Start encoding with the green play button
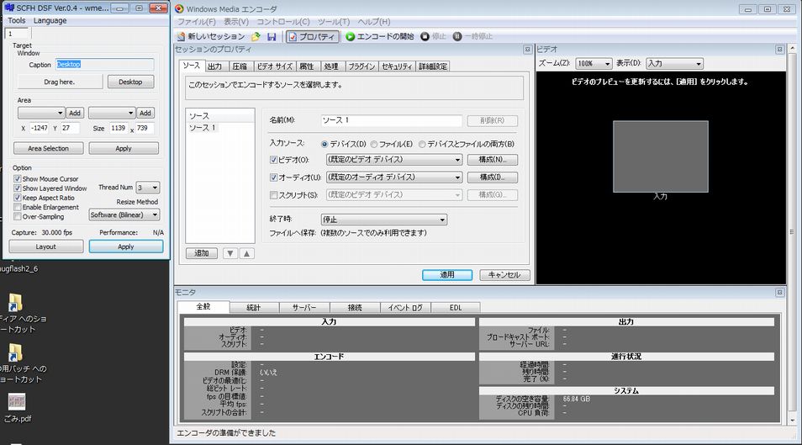 [351, 36]
